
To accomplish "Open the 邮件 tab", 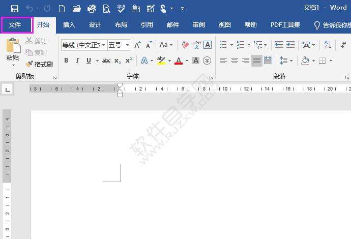I will tap(173, 24).
